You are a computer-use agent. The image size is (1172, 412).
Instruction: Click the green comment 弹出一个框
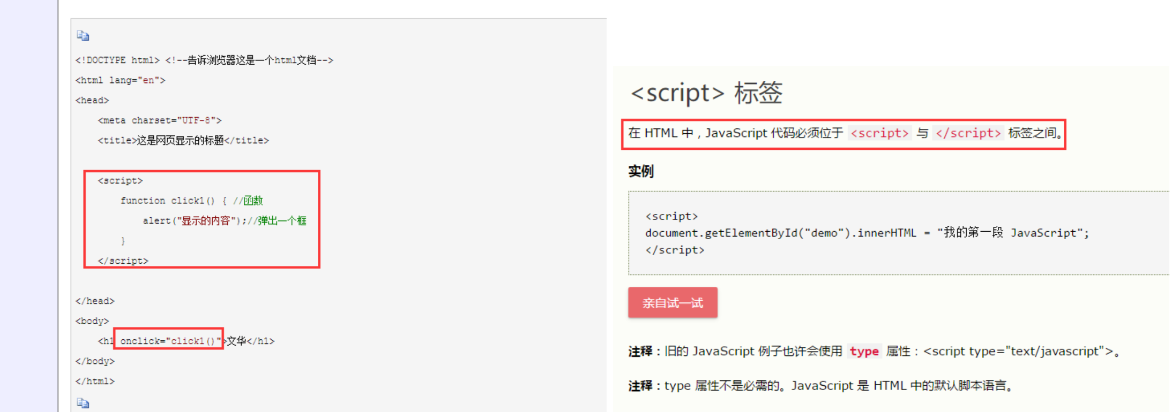coord(282,220)
